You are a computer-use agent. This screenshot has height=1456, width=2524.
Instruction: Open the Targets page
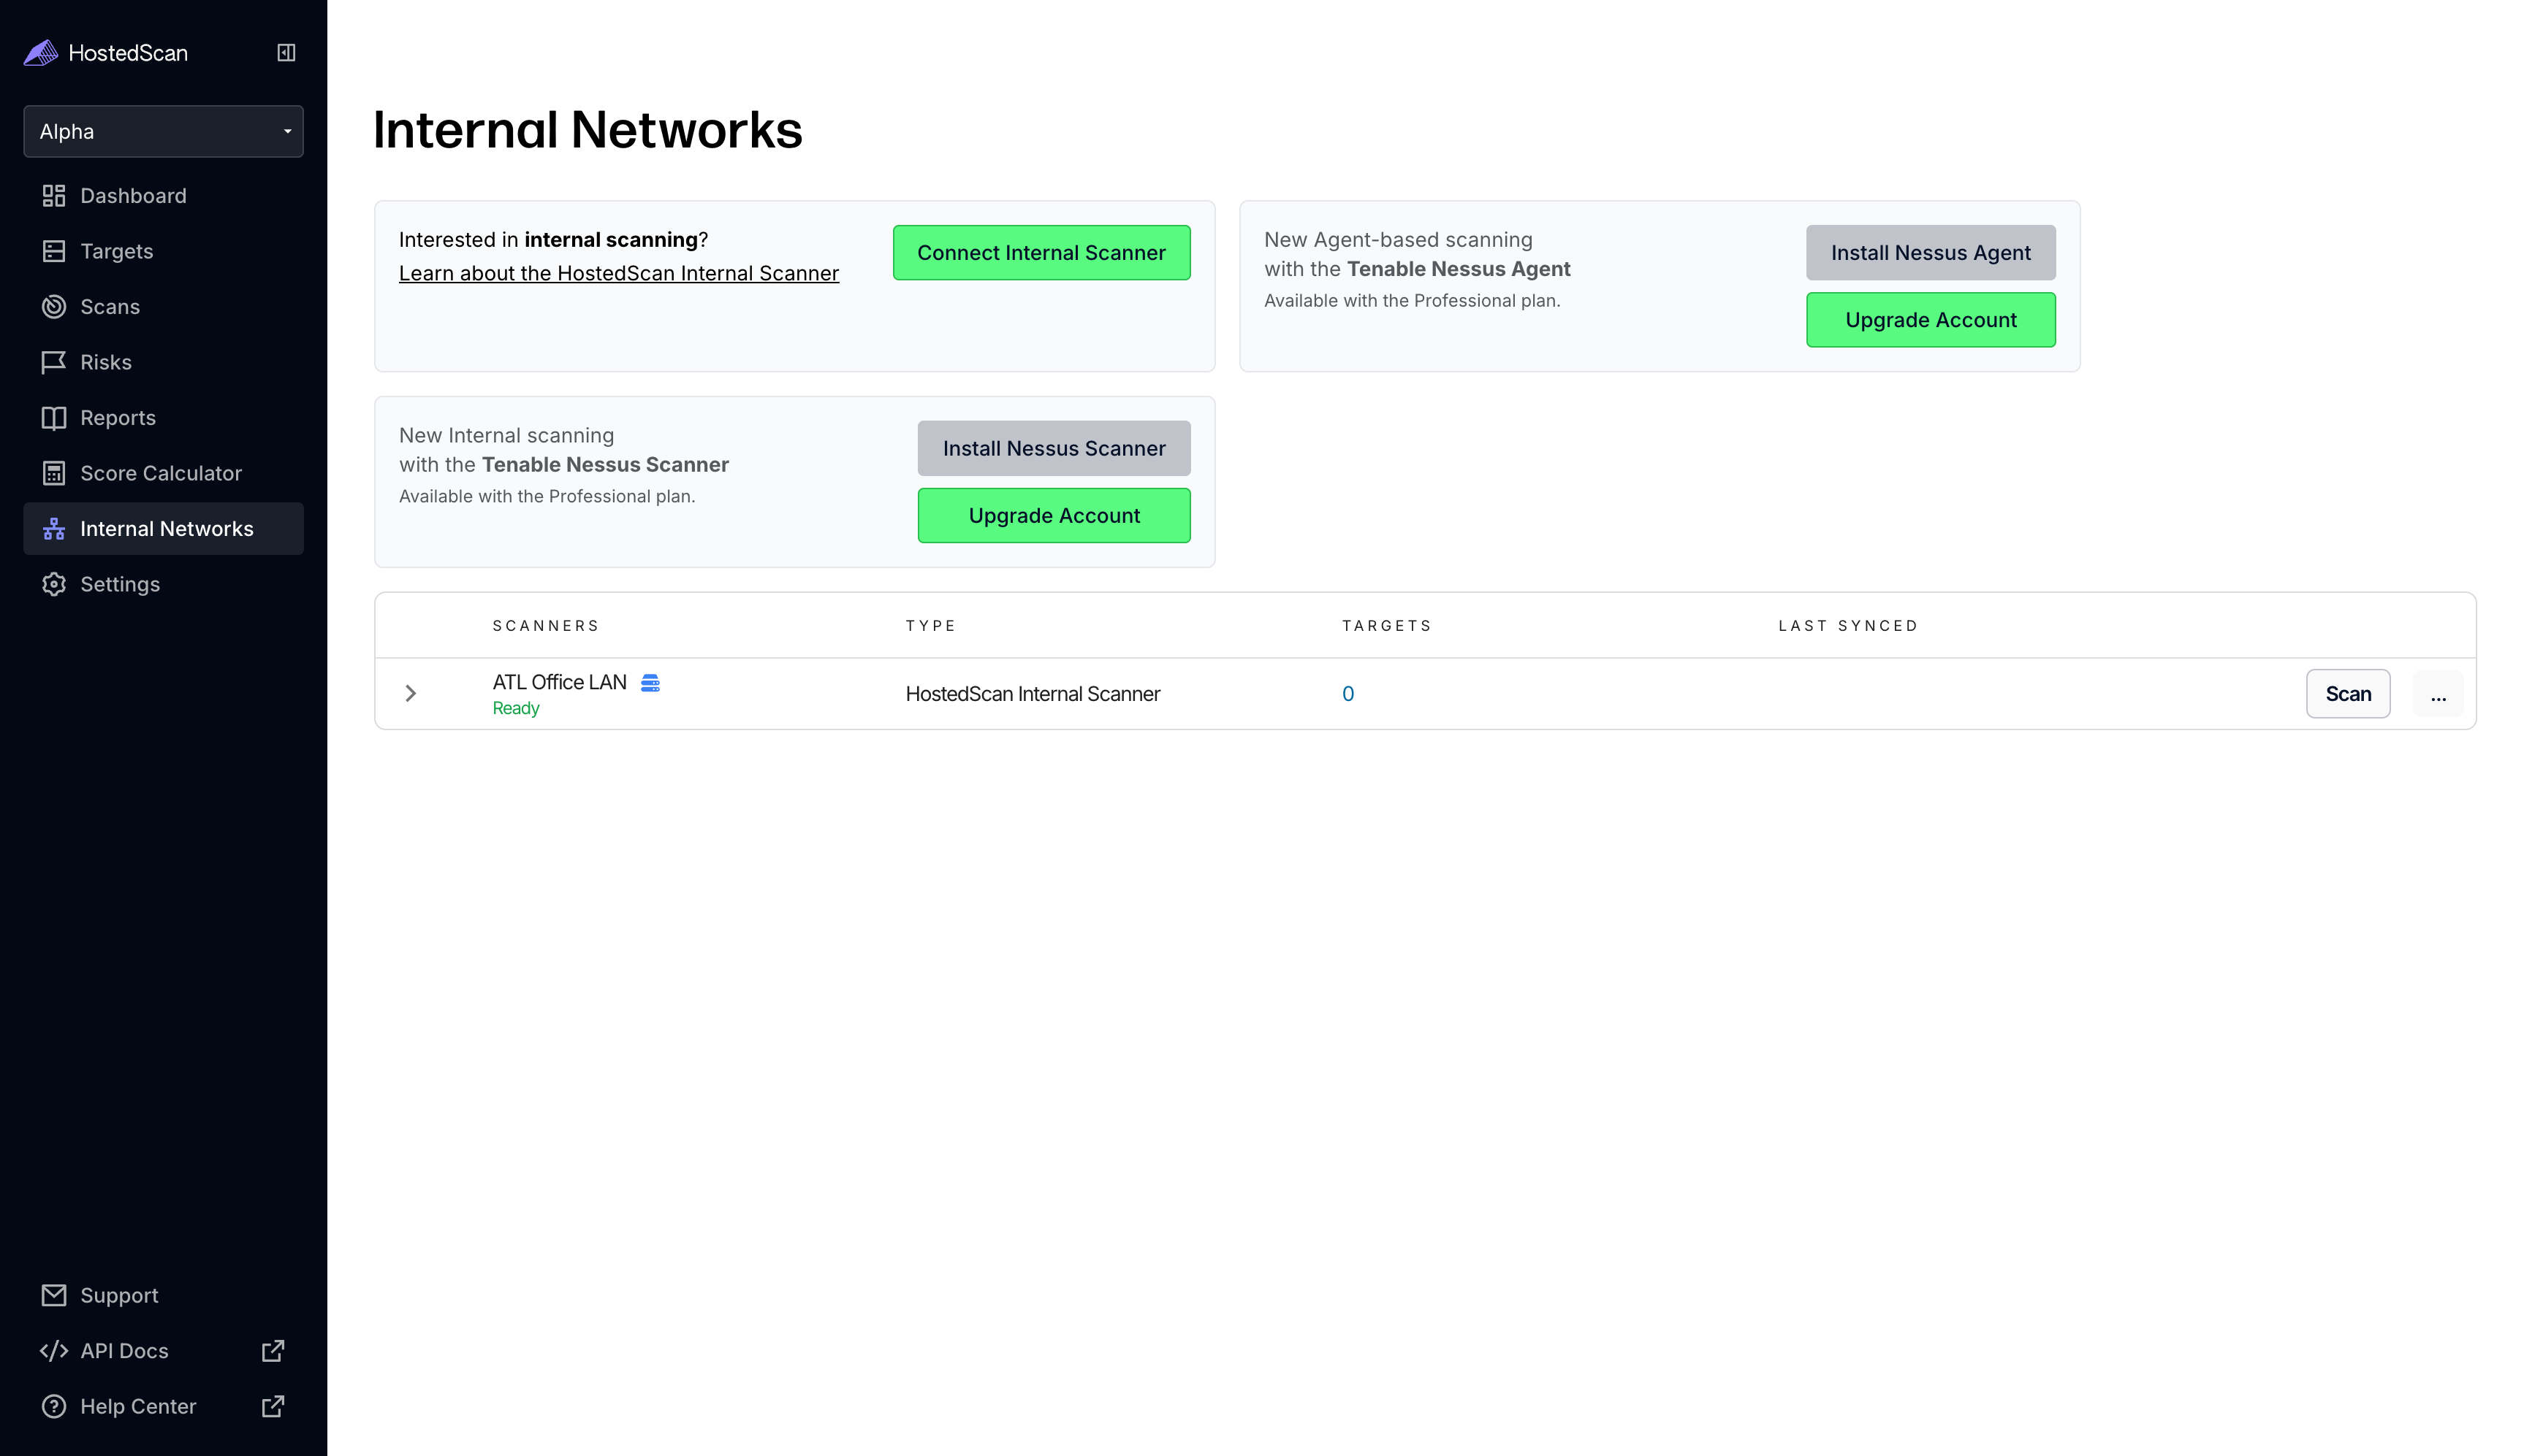(x=163, y=251)
